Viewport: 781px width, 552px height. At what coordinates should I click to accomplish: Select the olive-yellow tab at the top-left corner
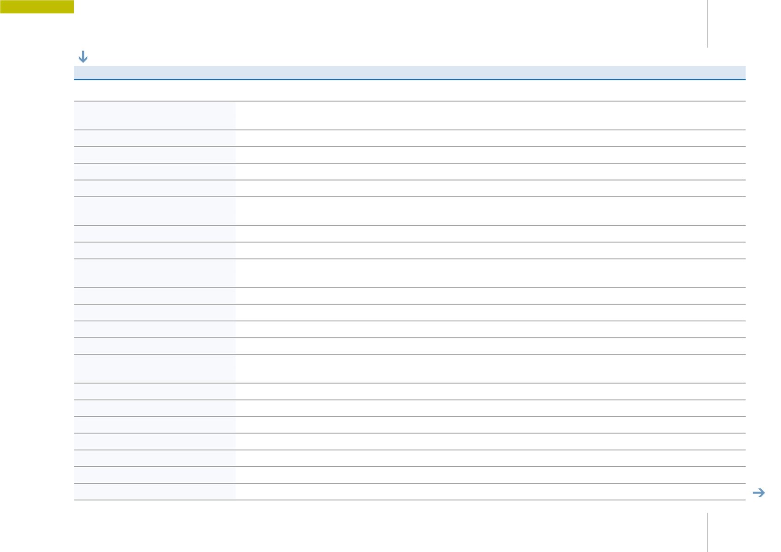37,6
